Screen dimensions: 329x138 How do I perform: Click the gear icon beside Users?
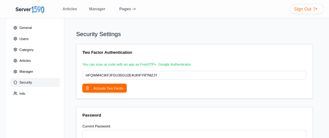15,39
